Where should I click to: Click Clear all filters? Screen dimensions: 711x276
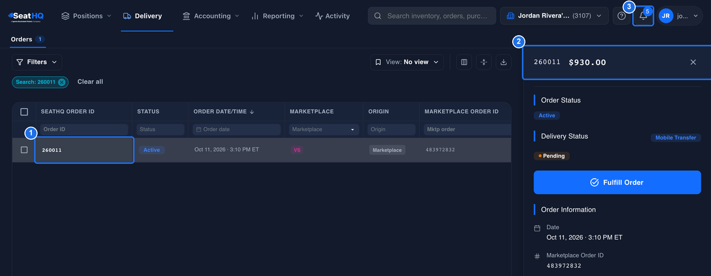(x=90, y=82)
